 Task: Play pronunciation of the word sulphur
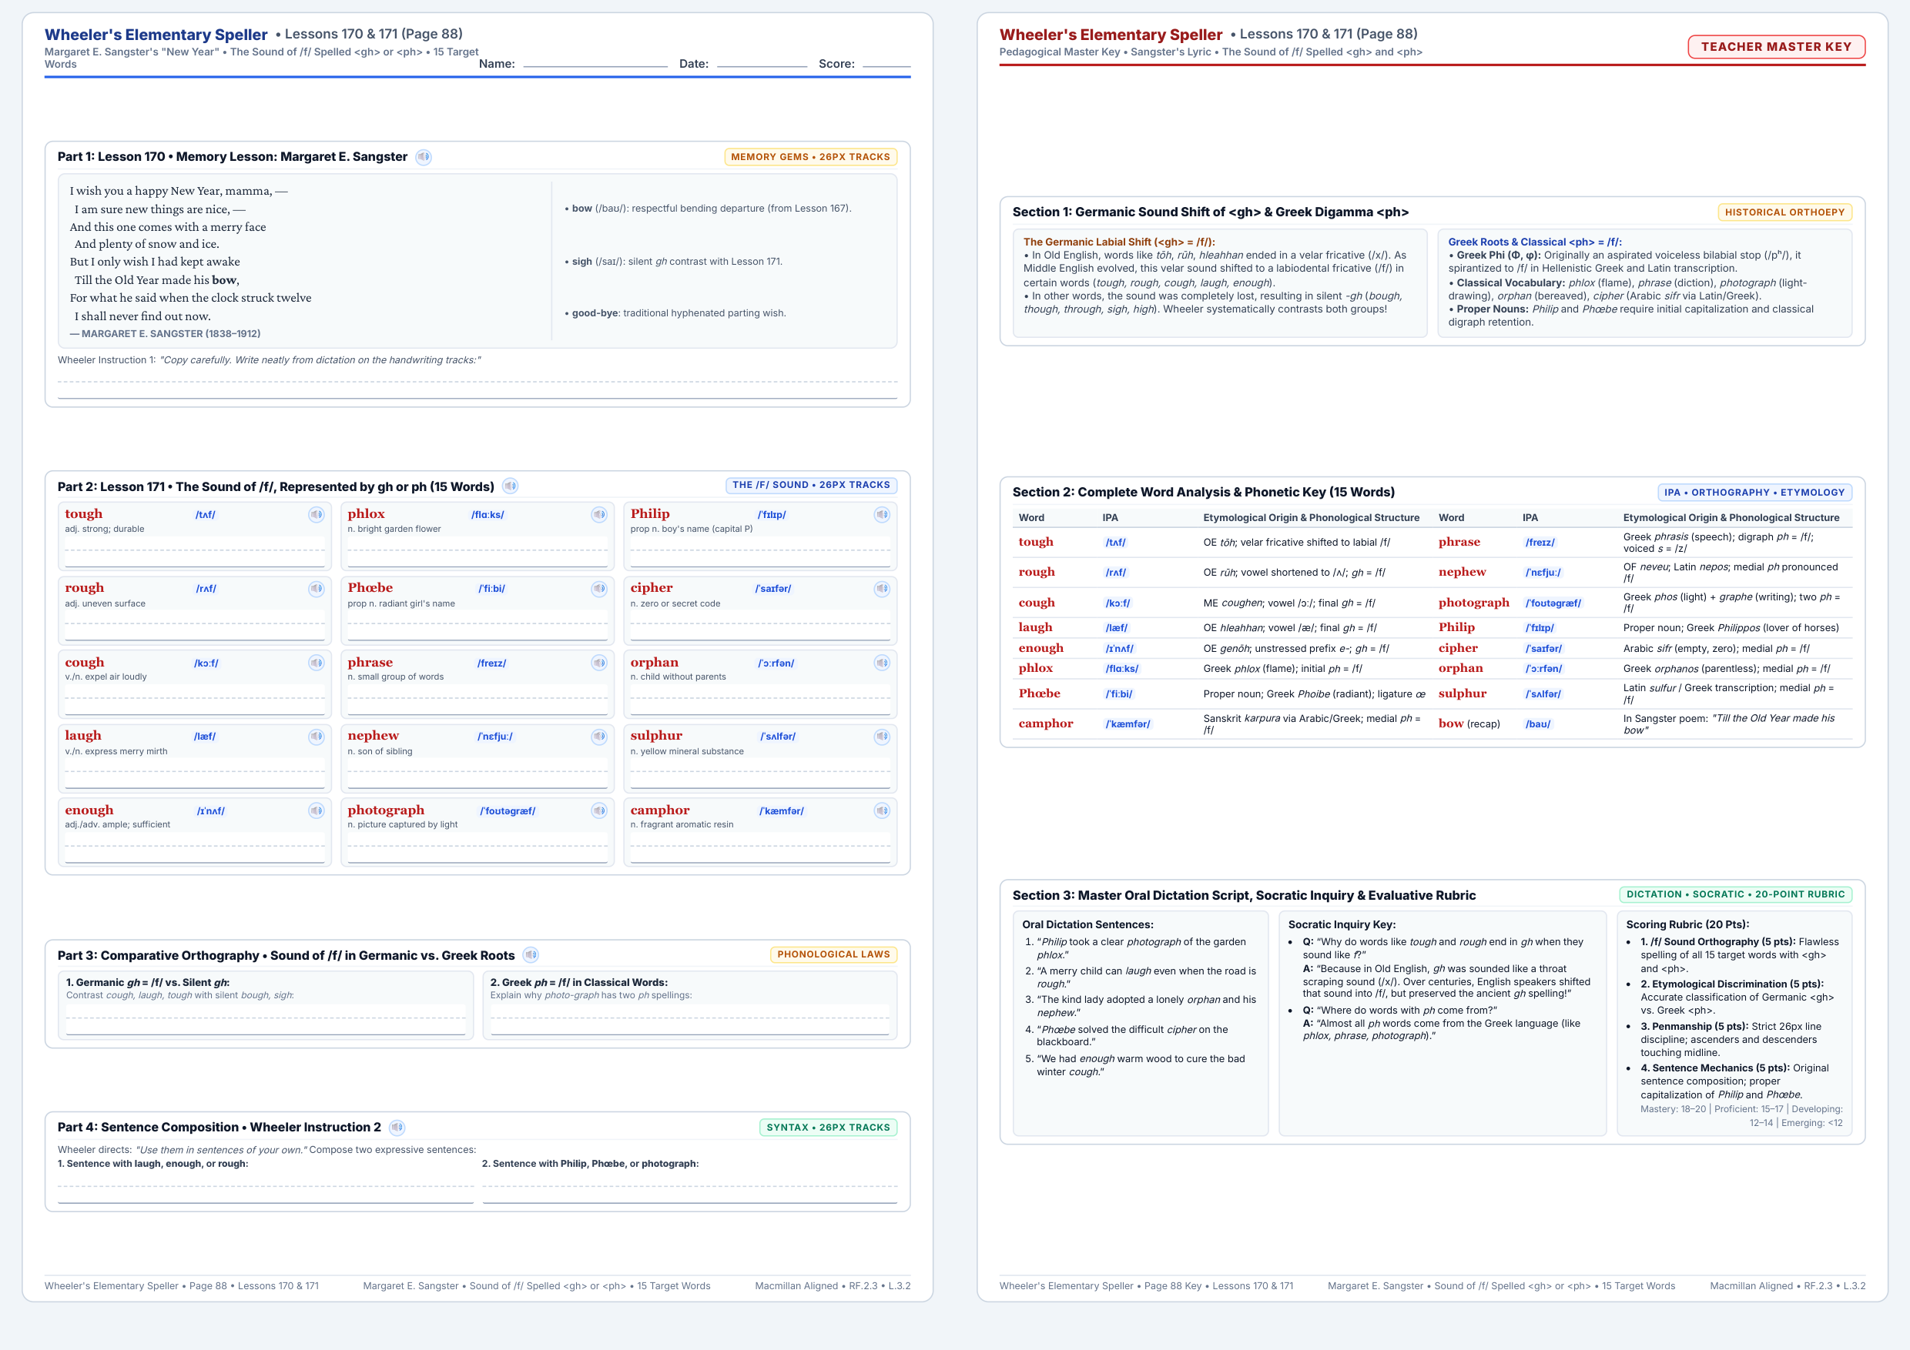tap(882, 737)
